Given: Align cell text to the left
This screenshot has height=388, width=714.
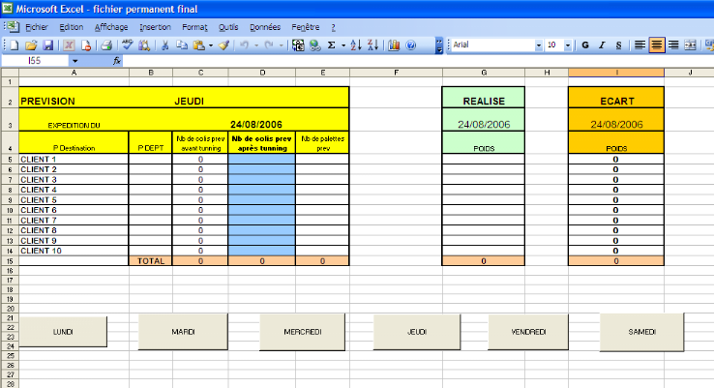Looking at the screenshot, I should coord(640,45).
